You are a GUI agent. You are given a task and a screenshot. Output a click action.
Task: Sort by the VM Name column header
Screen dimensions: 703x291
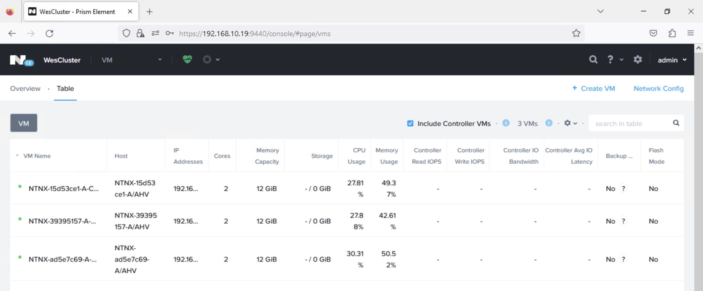pos(37,156)
